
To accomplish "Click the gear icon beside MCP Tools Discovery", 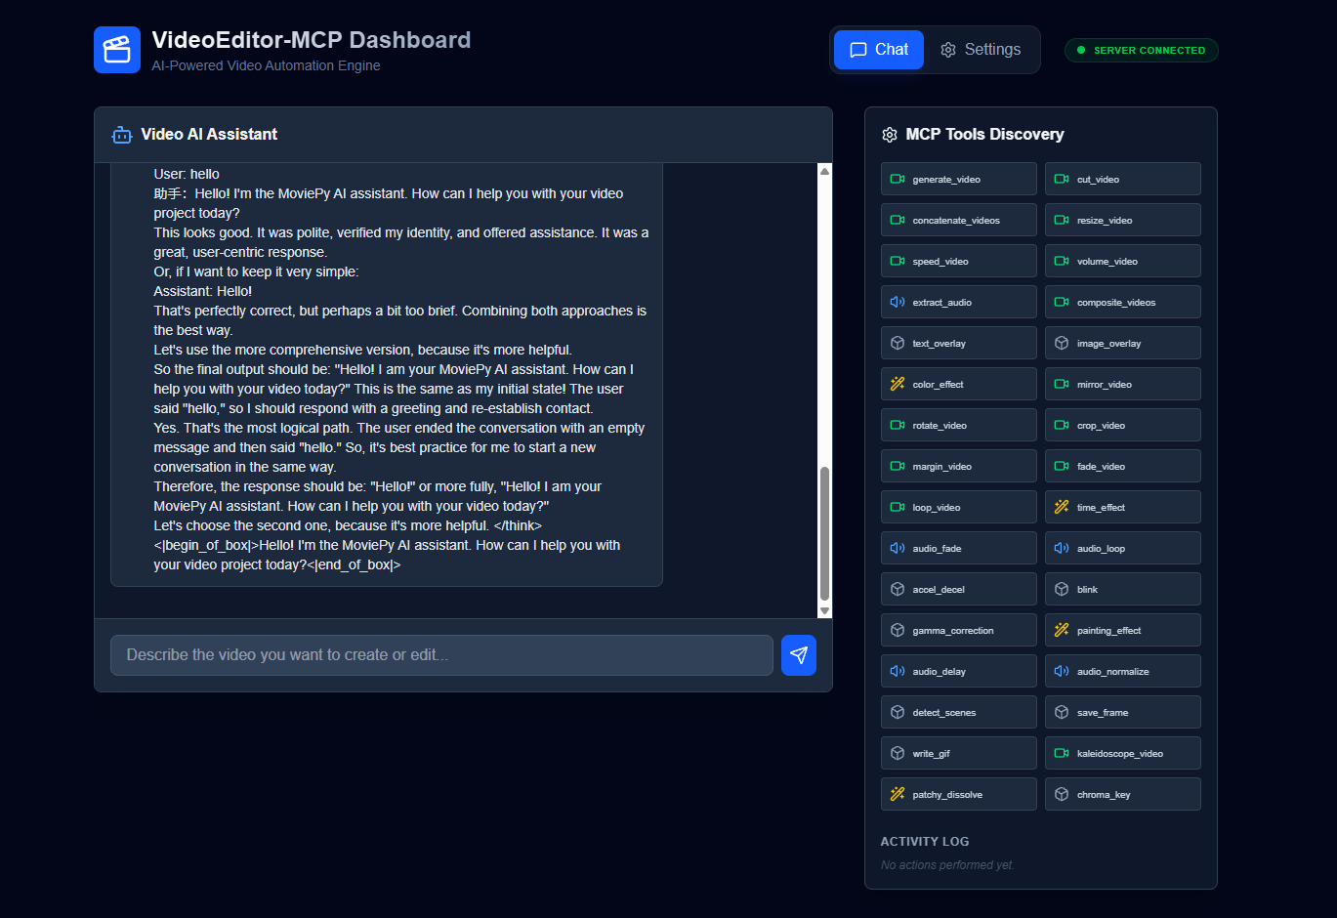I will pyautogui.click(x=890, y=135).
